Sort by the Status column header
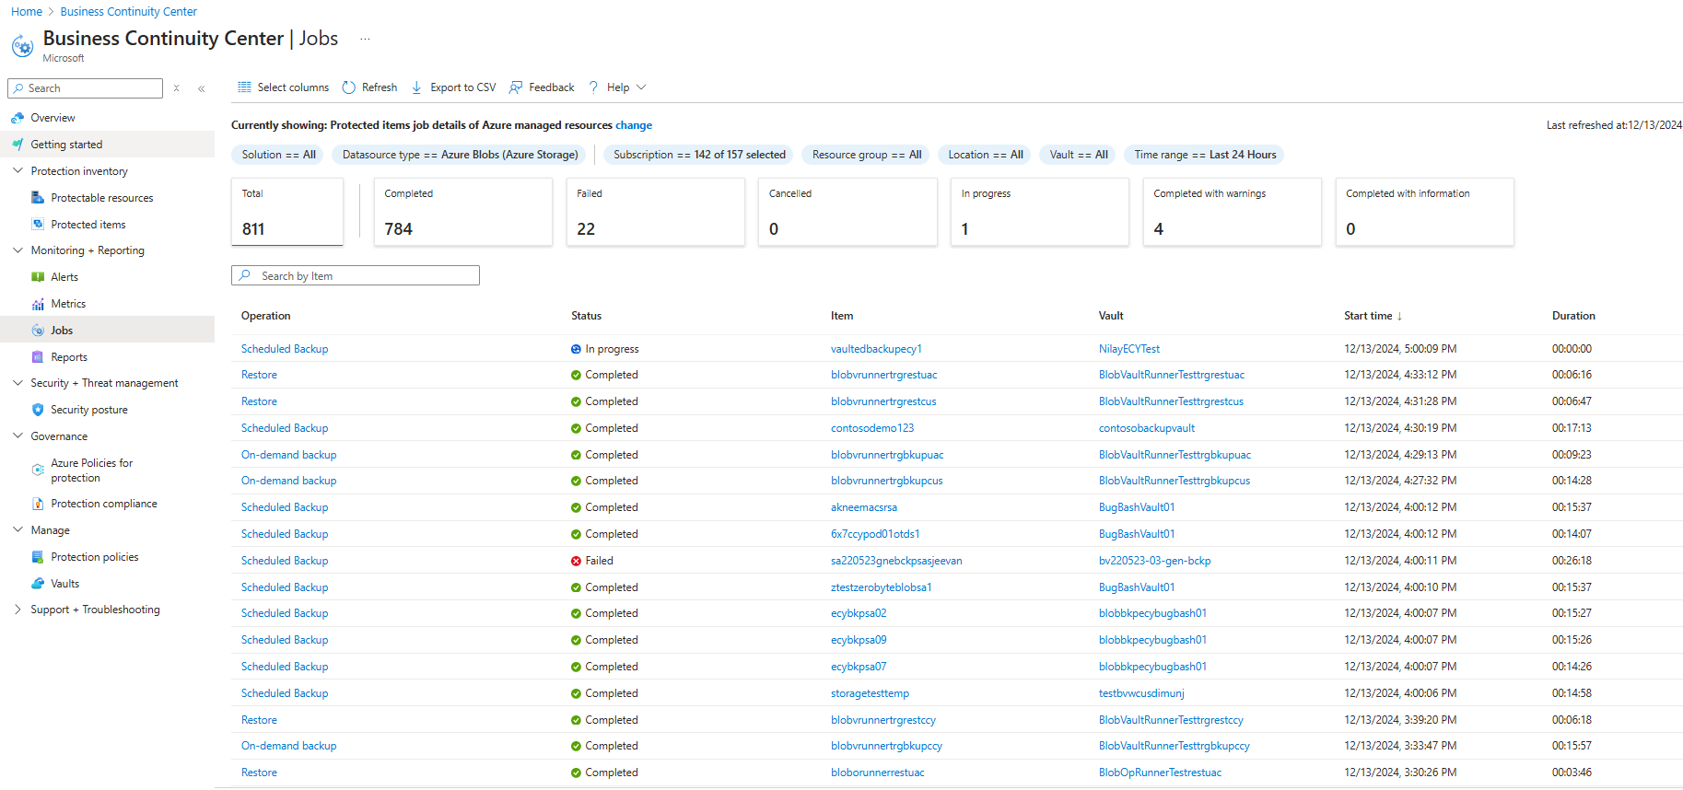This screenshot has width=1683, height=790. (x=586, y=316)
